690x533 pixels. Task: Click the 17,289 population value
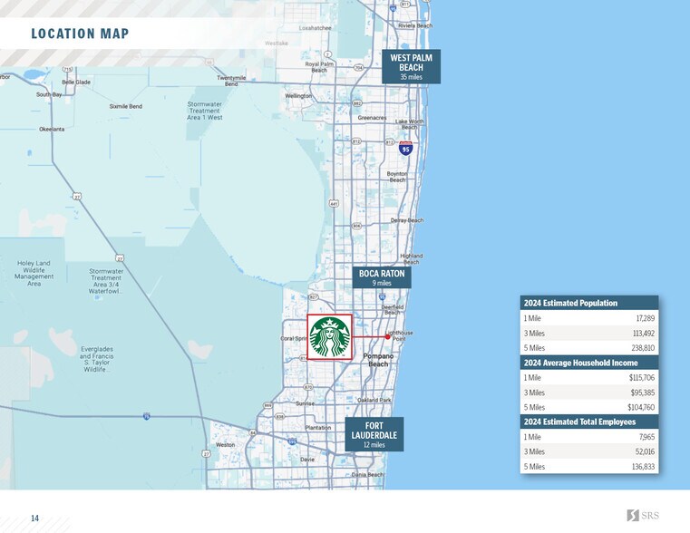[645, 318]
